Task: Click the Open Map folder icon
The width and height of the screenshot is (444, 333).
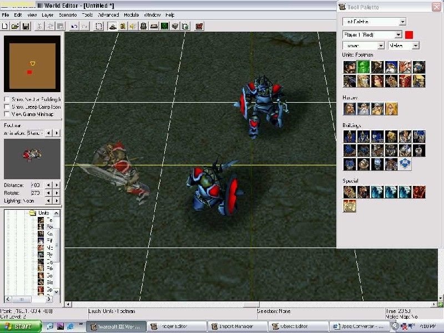Action: tap(16, 26)
